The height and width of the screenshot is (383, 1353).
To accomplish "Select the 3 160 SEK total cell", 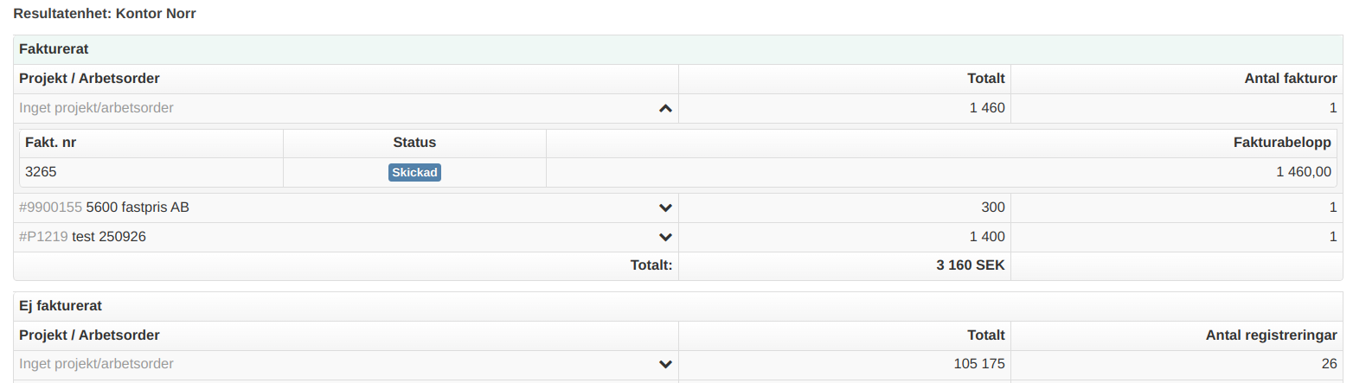I will [970, 266].
